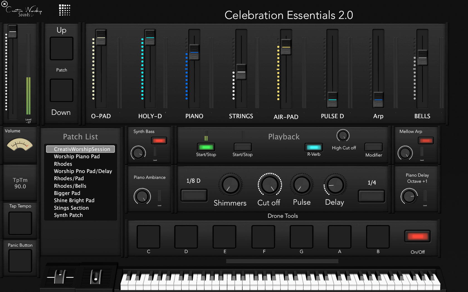Click the Pulse knob

click(302, 185)
